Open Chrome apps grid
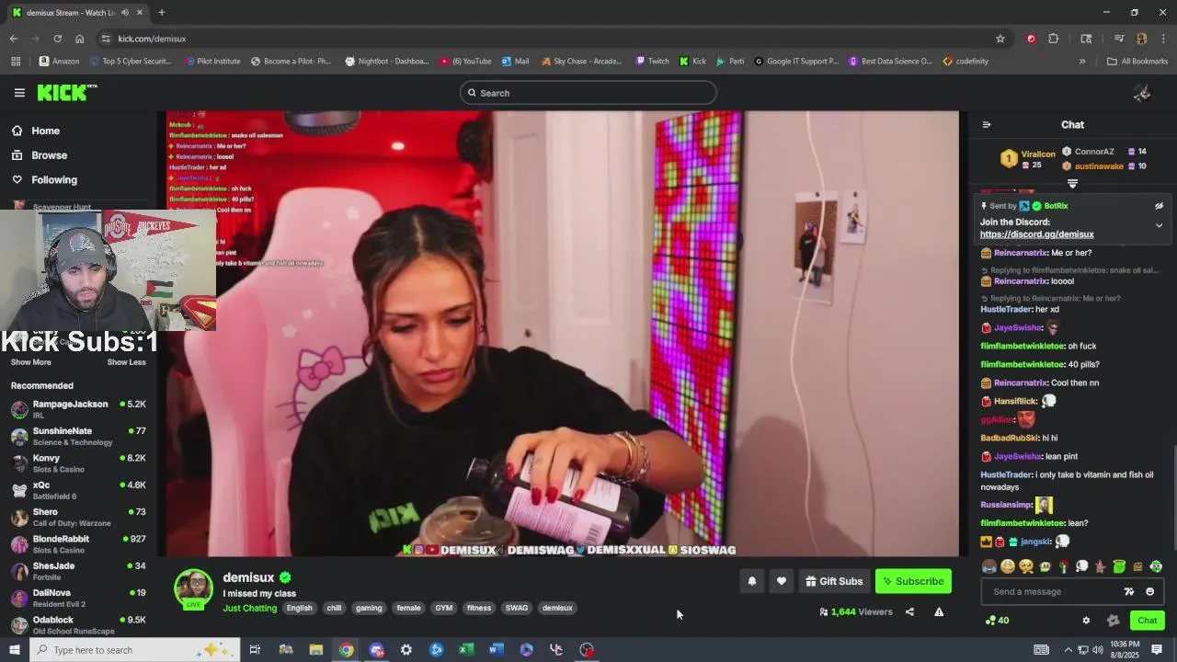The height and width of the screenshot is (662, 1177). pos(16,62)
